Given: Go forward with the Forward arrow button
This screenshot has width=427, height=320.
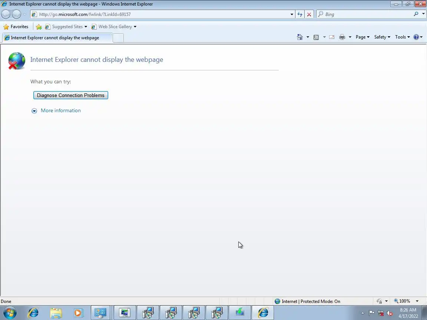Looking at the screenshot, I should 16,14.
